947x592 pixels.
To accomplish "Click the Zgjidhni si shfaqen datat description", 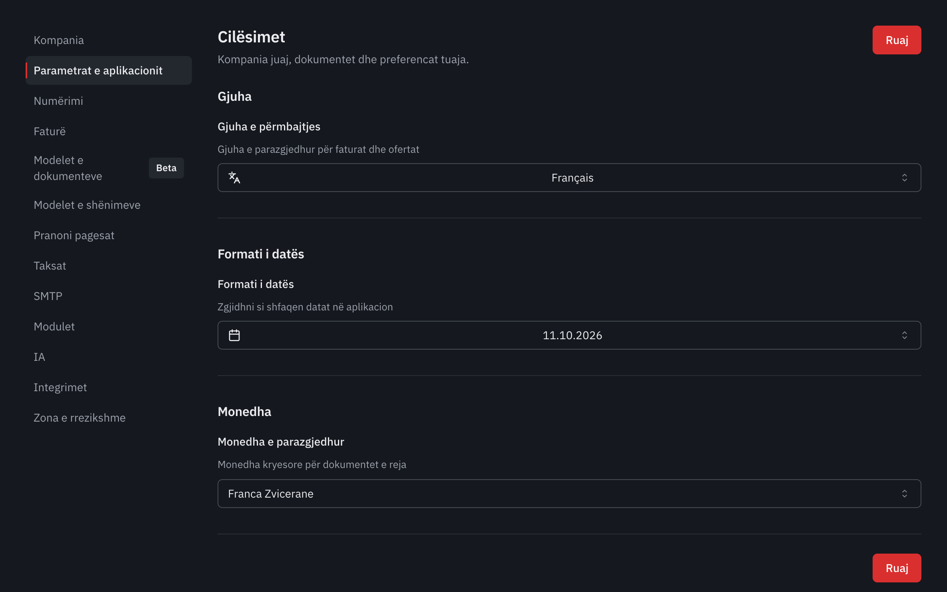I will point(305,307).
